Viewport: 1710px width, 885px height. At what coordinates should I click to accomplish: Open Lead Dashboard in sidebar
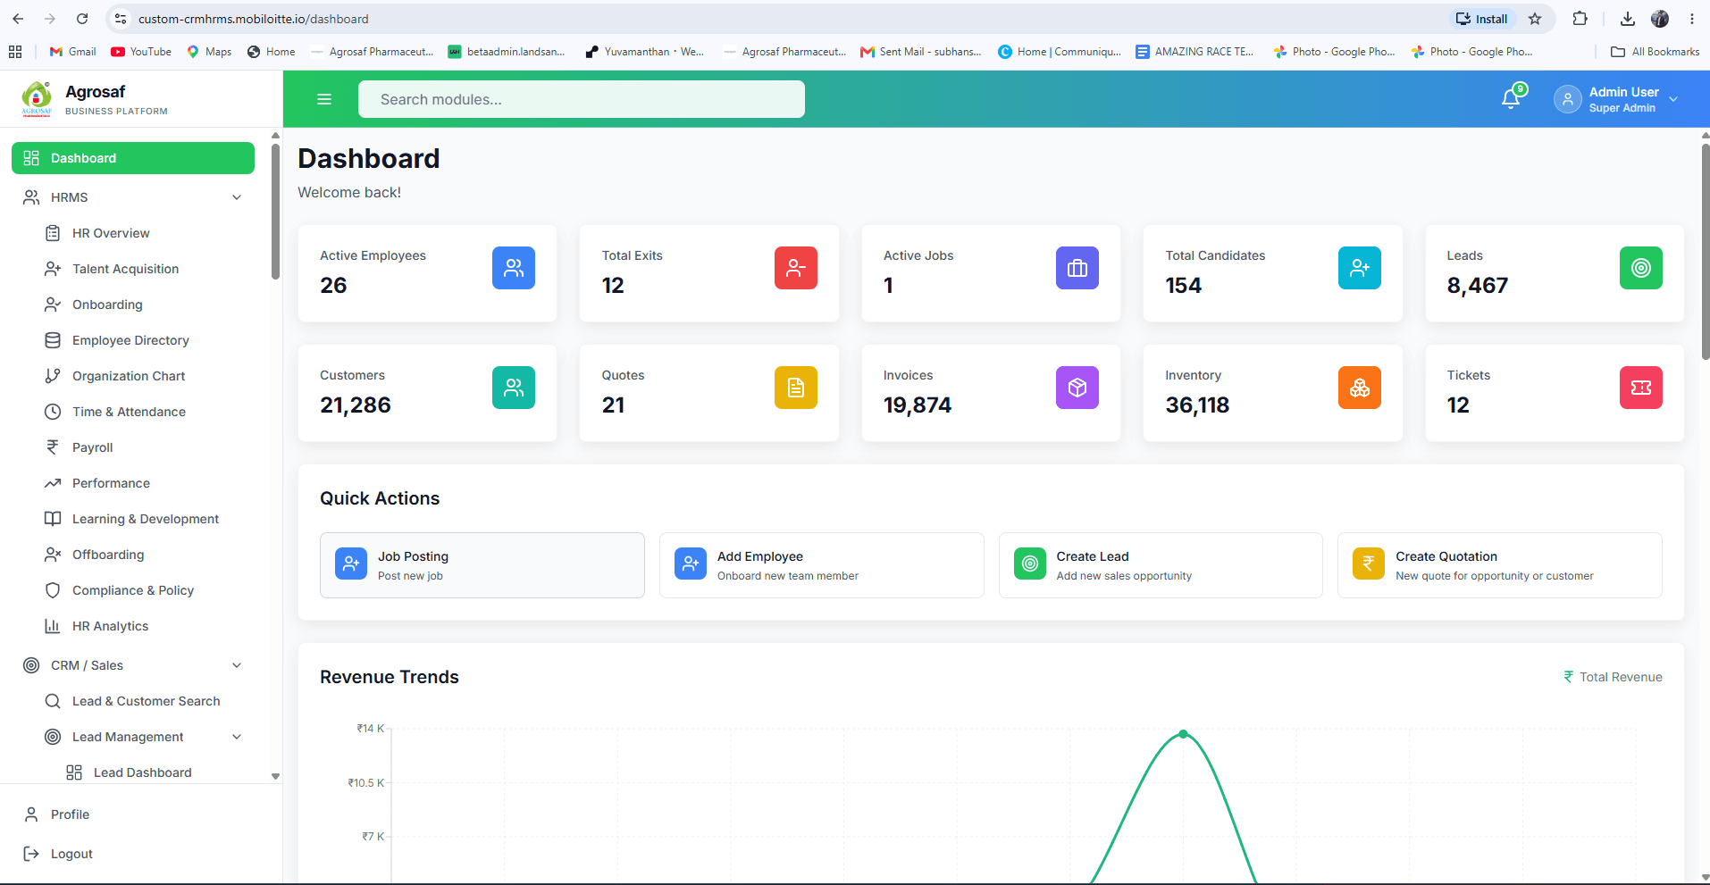[155, 772]
